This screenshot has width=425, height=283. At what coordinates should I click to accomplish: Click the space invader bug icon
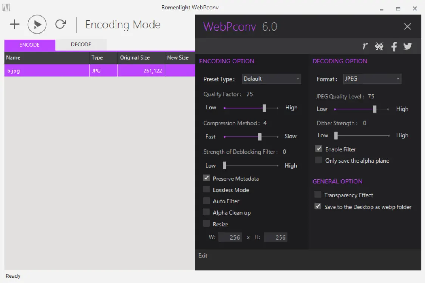(x=379, y=46)
